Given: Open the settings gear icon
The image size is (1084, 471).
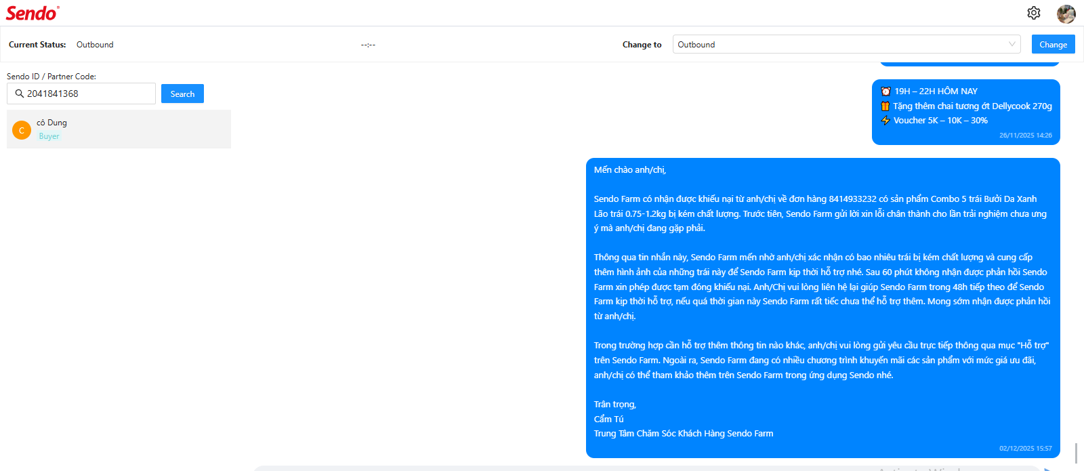Looking at the screenshot, I should [x=1034, y=13].
